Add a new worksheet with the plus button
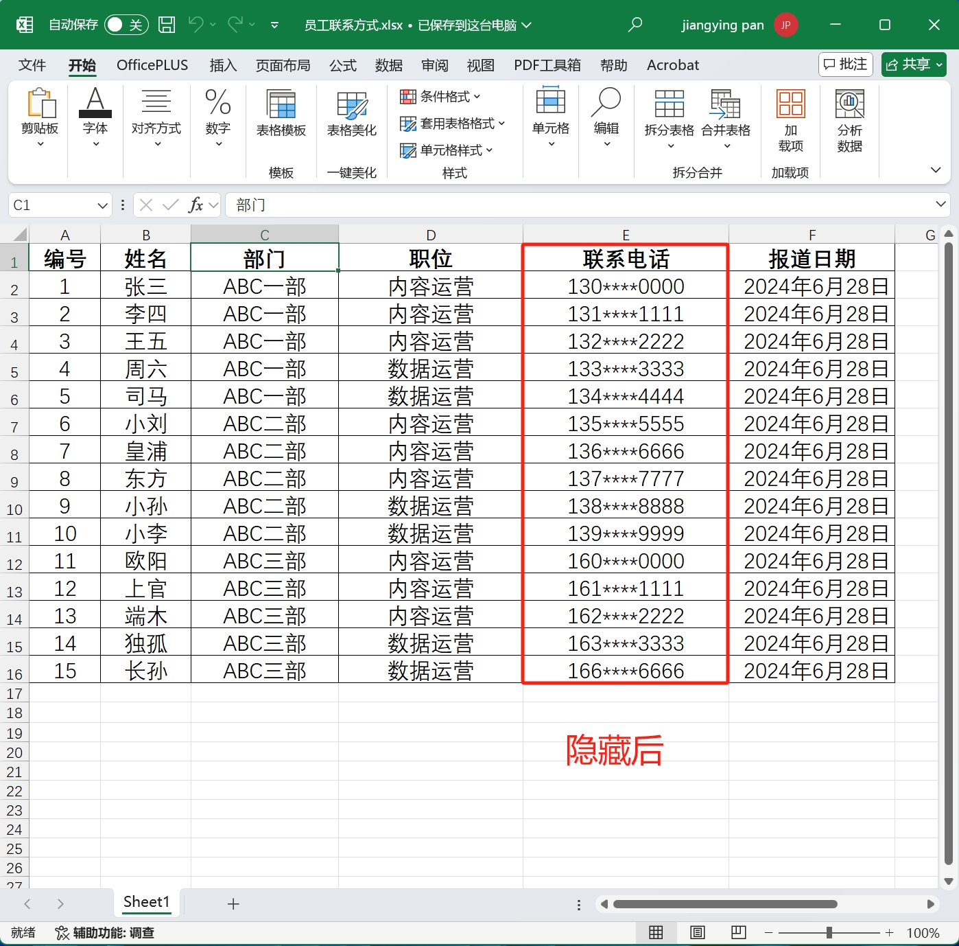959x946 pixels. pyautogui.click(x=233, y=903)
